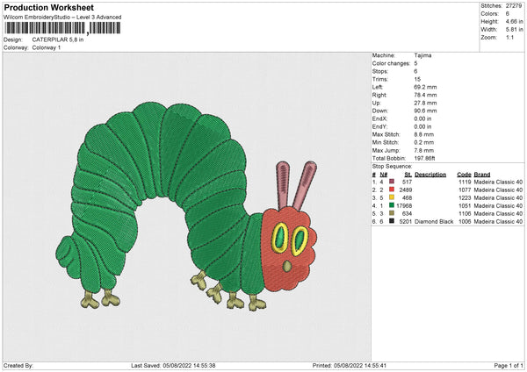Select the text 'Wilcom EmbroideryStudio – Level 3 Advanced'

[62, 18]
